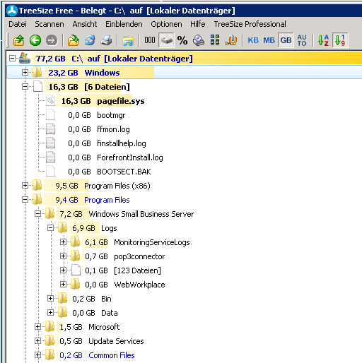Expand the Microsoft folder
The image size is (362, 363).
pos(37,327)
